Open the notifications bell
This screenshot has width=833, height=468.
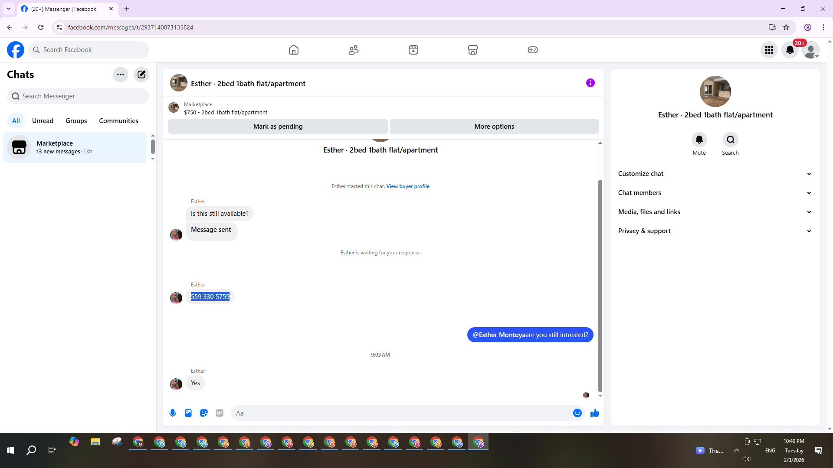[x=790, y=50]
